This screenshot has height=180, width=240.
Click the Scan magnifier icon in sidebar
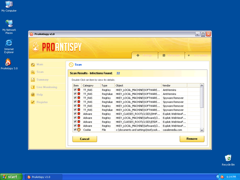[33, 72]
